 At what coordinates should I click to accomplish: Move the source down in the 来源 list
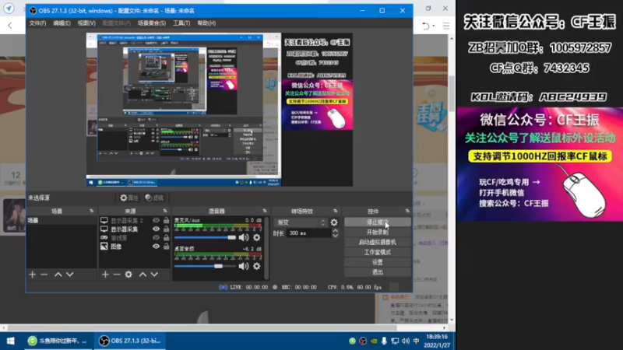click(x=154, y=275)
